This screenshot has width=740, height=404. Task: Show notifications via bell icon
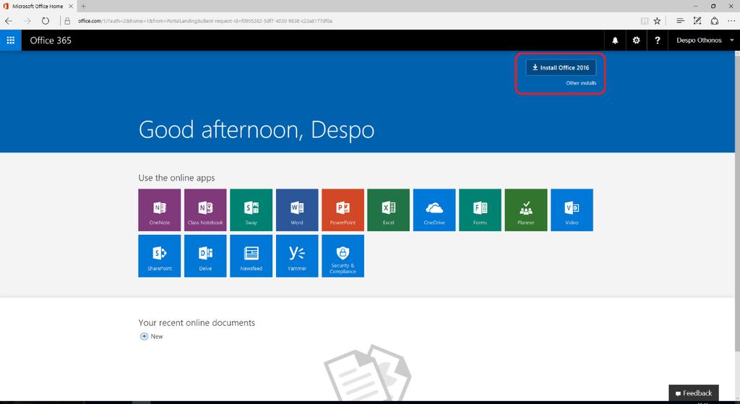[615, 40]
